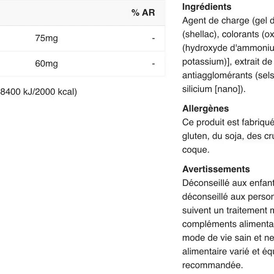The image size is (274, 274).
Task: Click the word 'coque.' in allergens
Action: point(196,150)
